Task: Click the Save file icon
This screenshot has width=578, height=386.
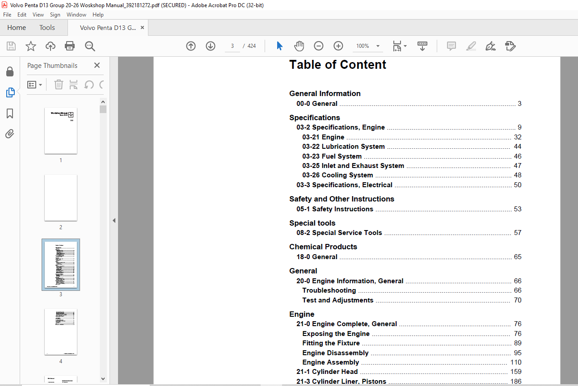Action: (x=11, y=46)
